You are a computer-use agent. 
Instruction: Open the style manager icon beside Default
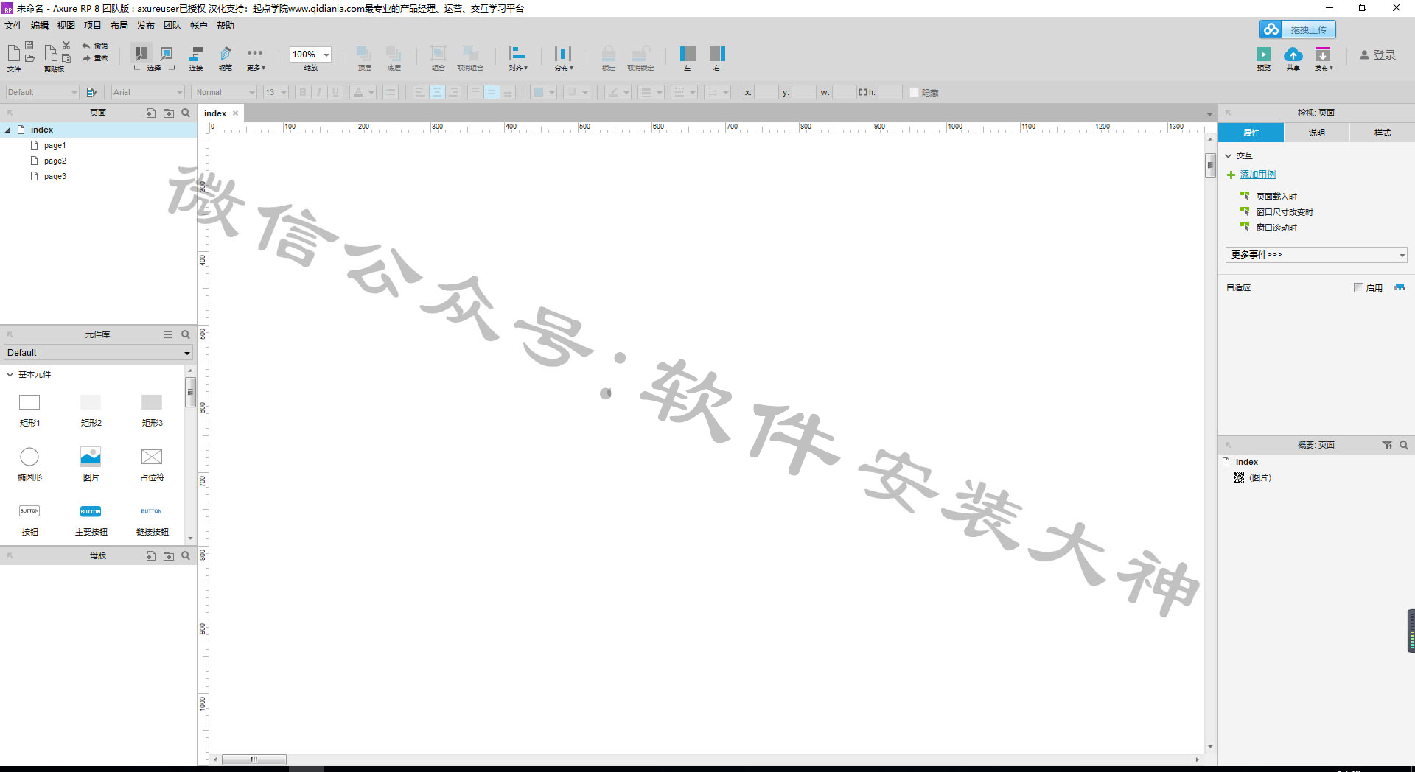[91, 92]
